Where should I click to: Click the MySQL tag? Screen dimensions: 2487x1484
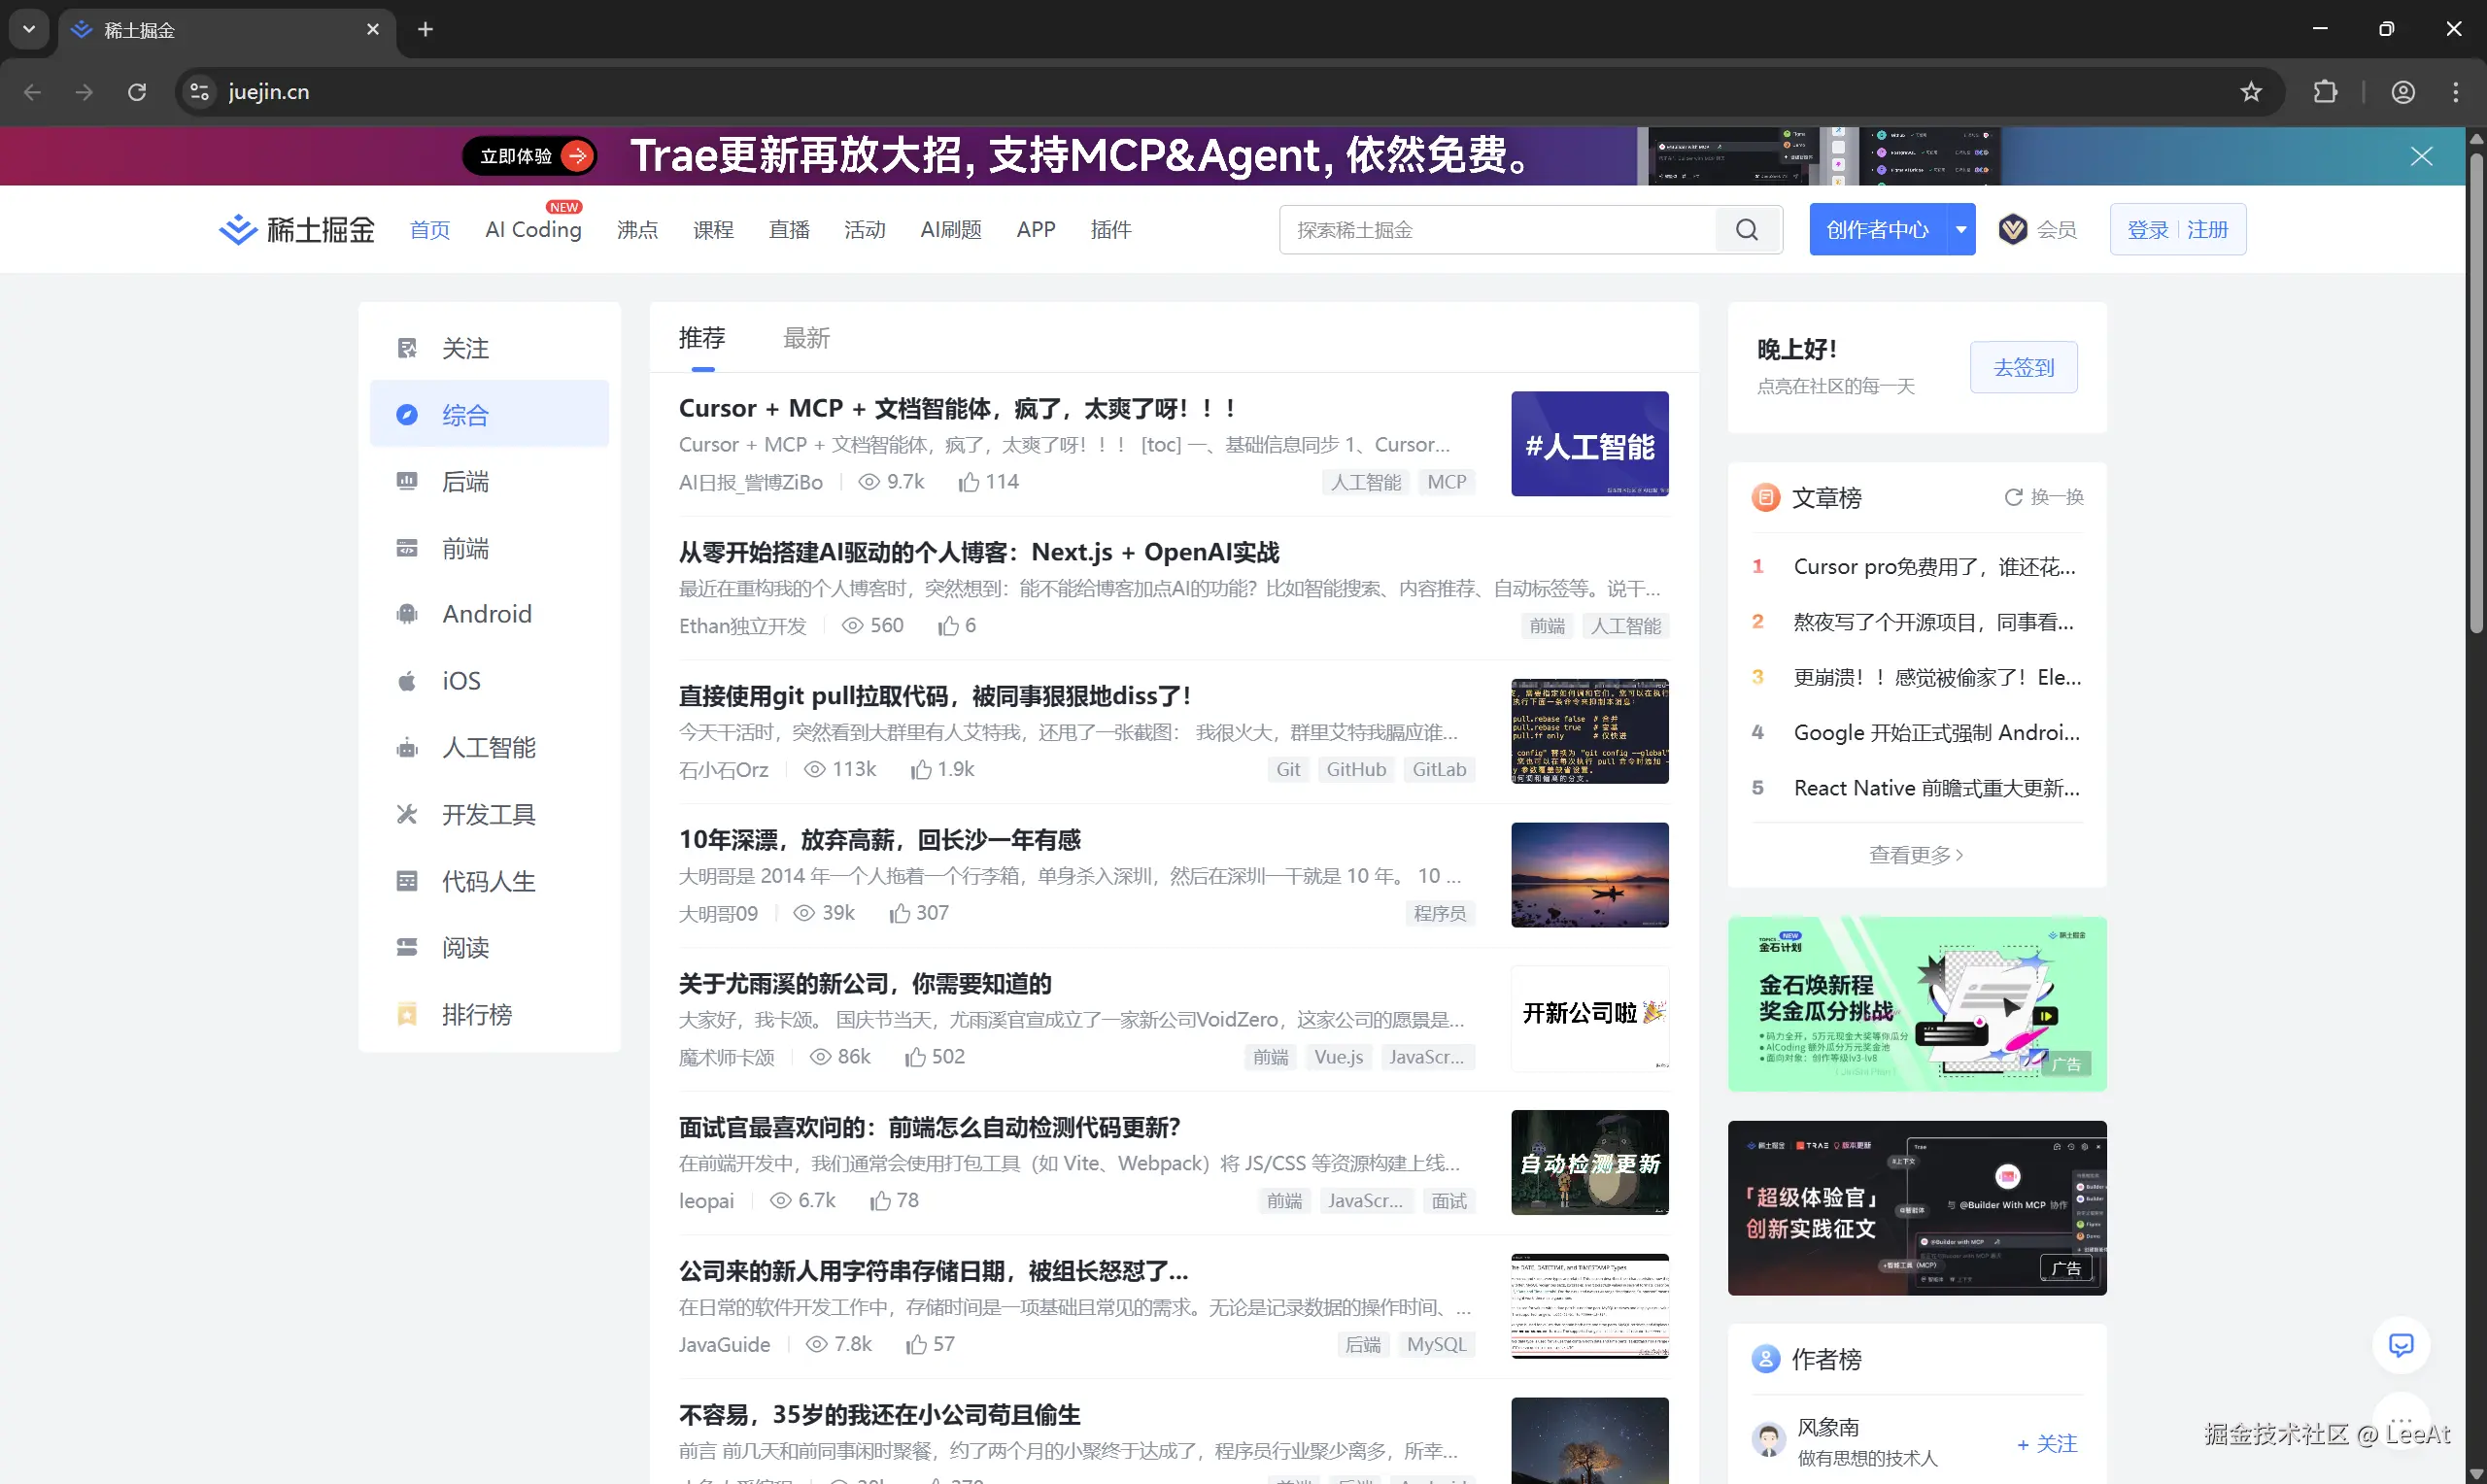pos(1436,1344)
